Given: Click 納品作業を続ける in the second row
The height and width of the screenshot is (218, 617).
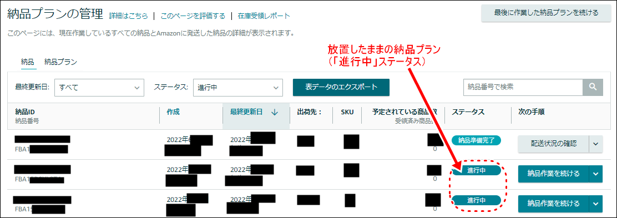Looking at the screenshot, I should pyautogui.click(x=553, y=174).
